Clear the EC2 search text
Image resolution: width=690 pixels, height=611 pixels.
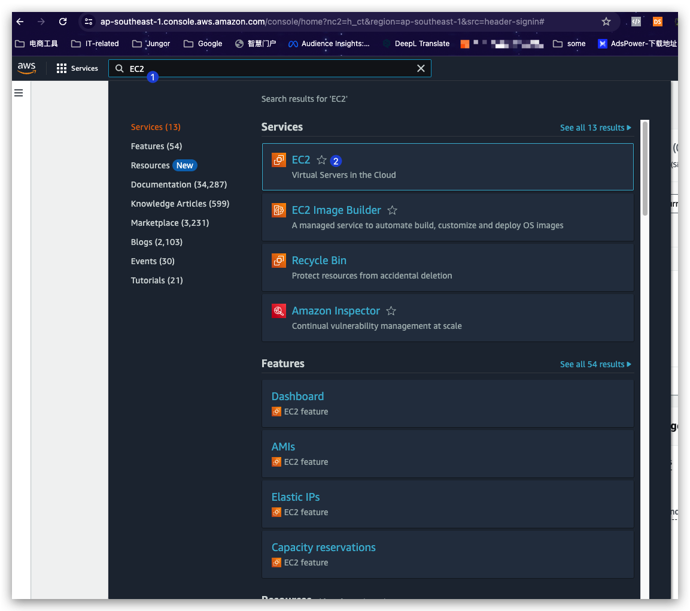pyautogui.click(x=421, y=68)
